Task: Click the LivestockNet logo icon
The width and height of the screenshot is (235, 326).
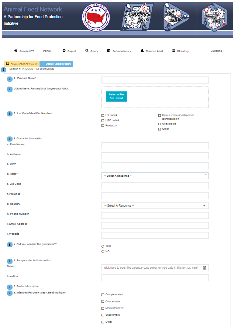Action: click(x=136, y=17)
